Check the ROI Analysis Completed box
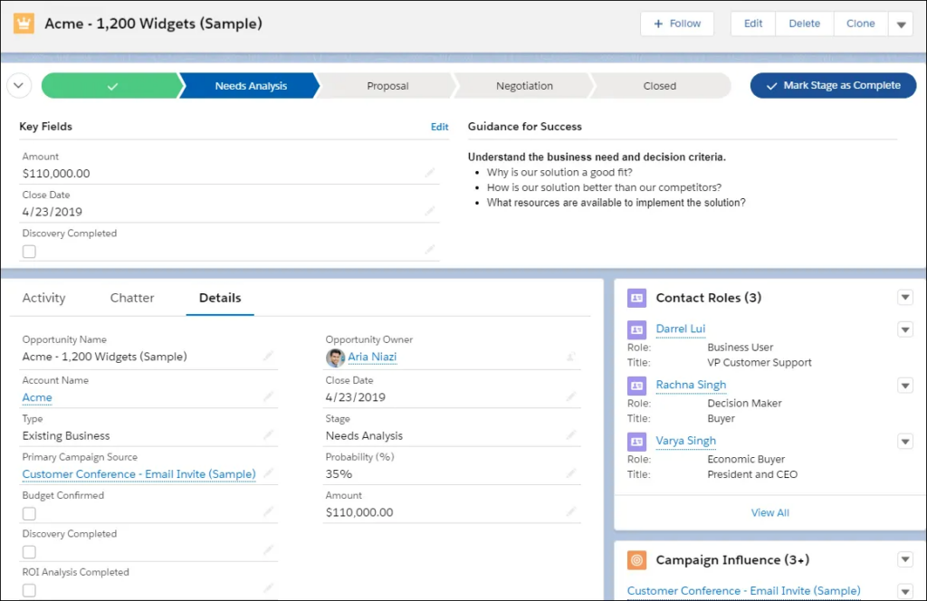The width and height of the screenshot is (927, 601). [29, 590]
